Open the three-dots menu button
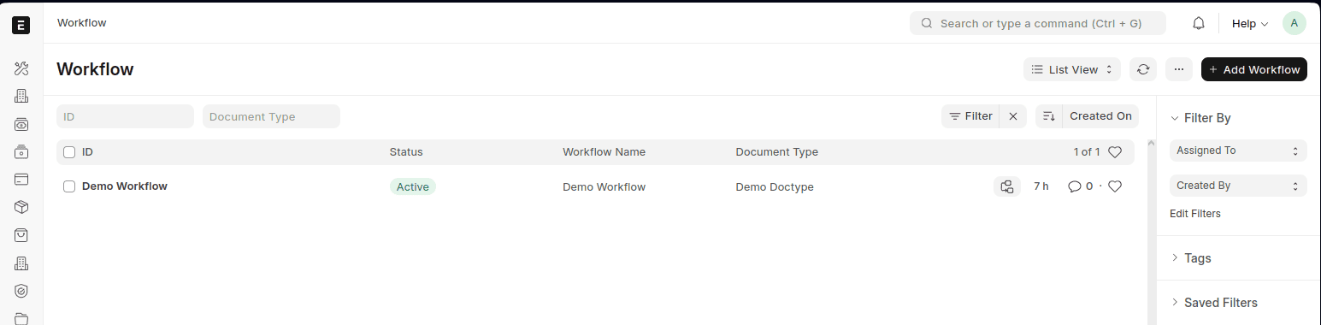Viewport: 1321px width, 325px height. (1178, 69)
